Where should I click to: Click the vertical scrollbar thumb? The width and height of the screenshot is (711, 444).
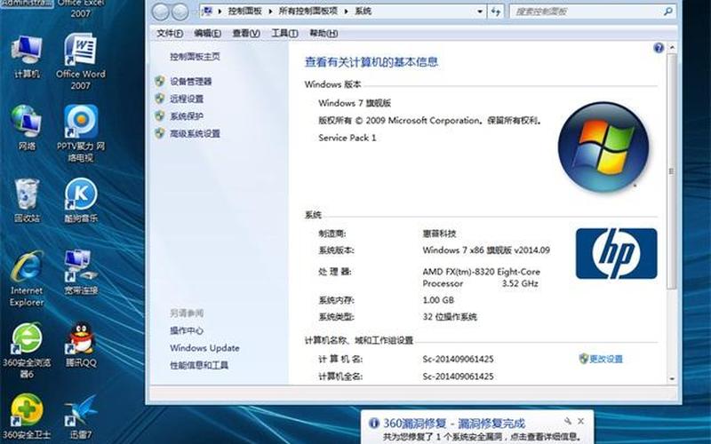(672, 170)
